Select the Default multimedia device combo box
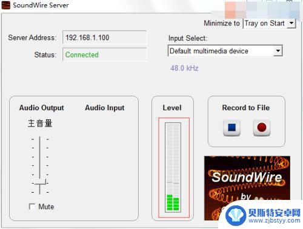 225,51
